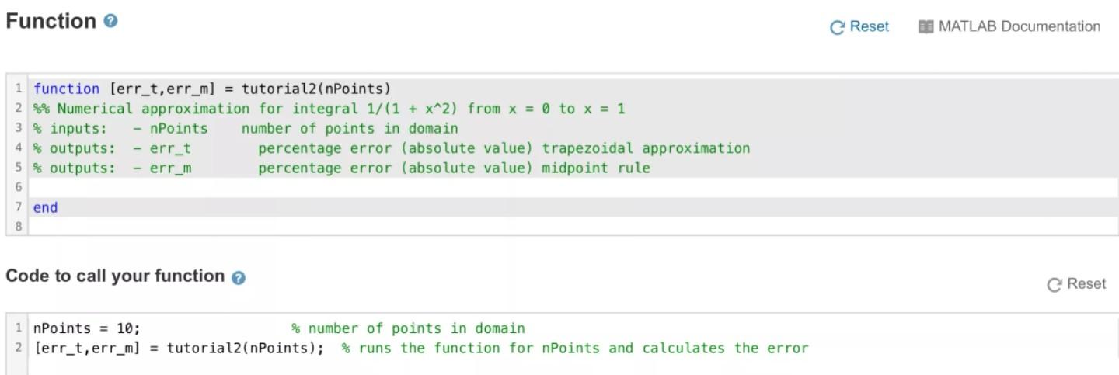Image resolution: width=1119 pixels, height=375 pixels.
Task: Click the err_m midpoint rule comment line
Action: [341, 168]
